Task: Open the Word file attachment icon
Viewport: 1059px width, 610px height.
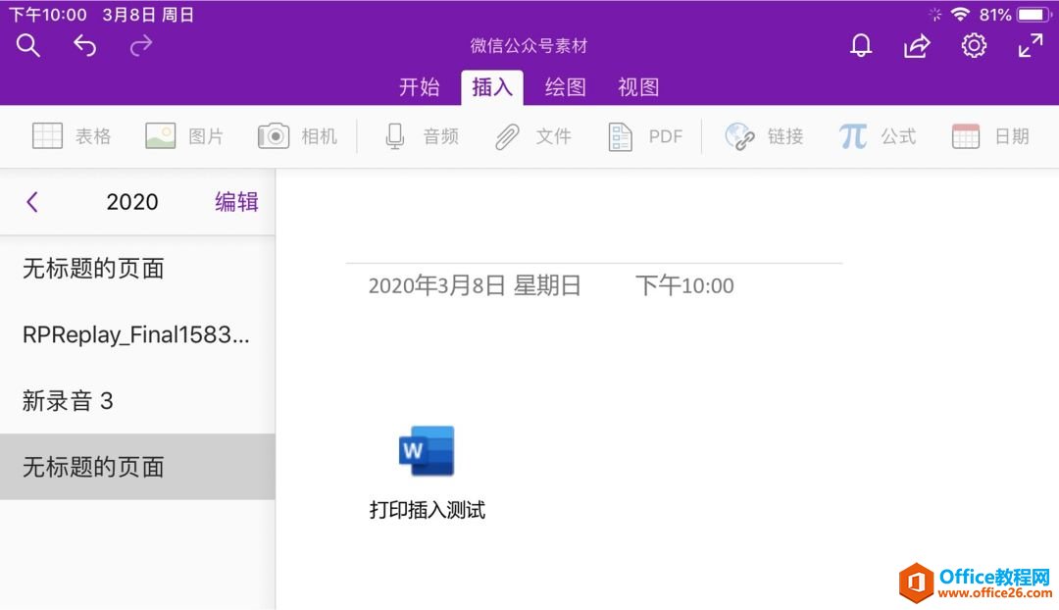Action: click(427, 450)
